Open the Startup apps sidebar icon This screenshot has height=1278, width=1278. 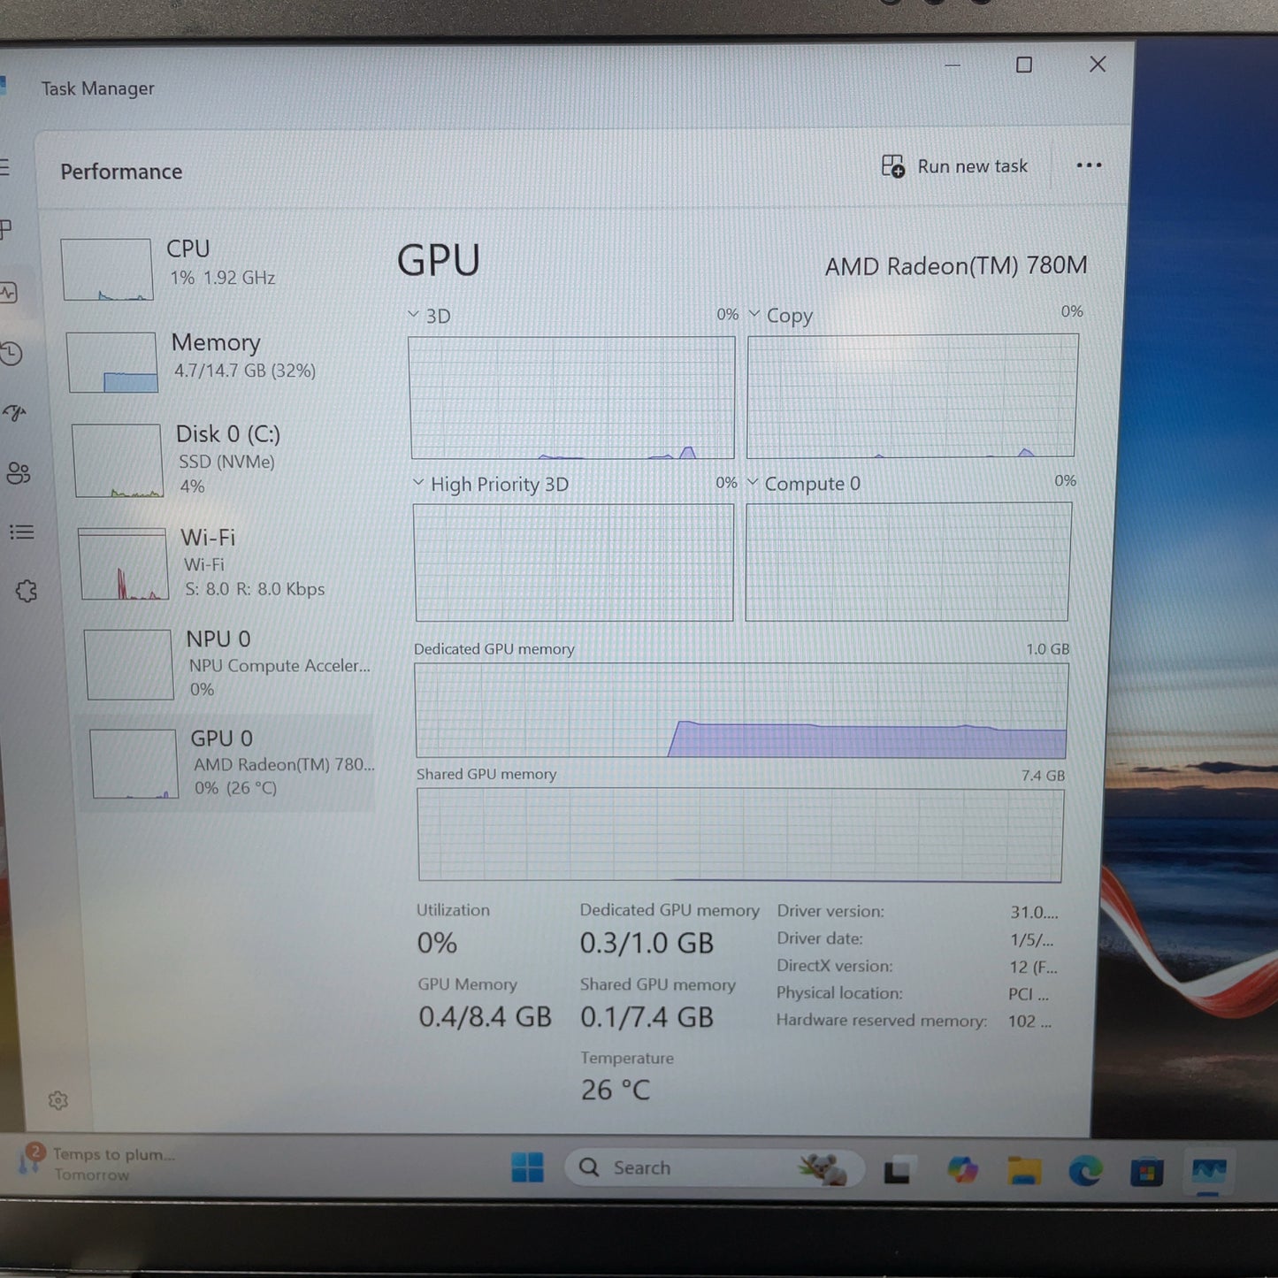[x=15, y=412]
